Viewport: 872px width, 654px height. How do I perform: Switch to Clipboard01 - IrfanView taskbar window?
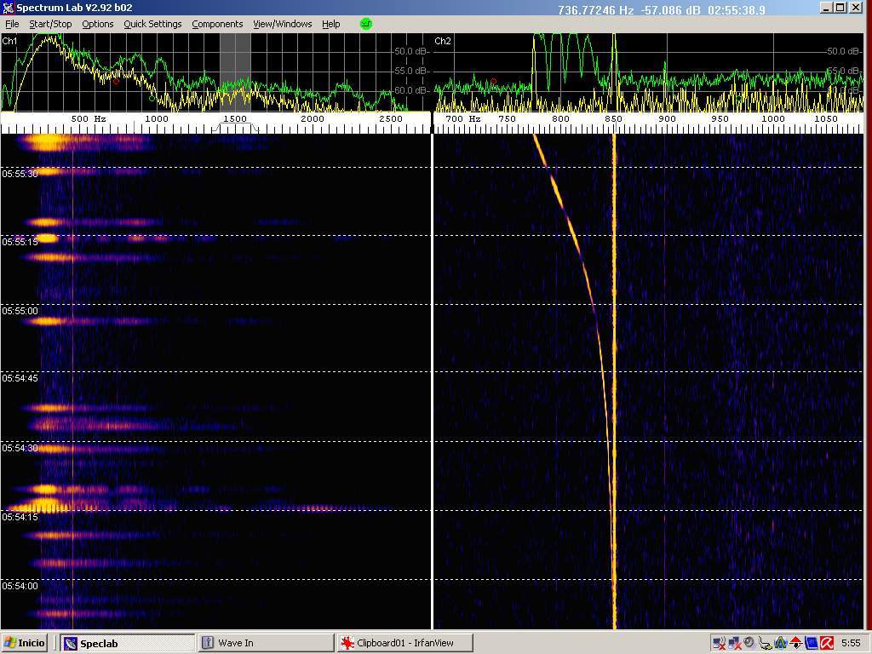click(x=404, y=643)
